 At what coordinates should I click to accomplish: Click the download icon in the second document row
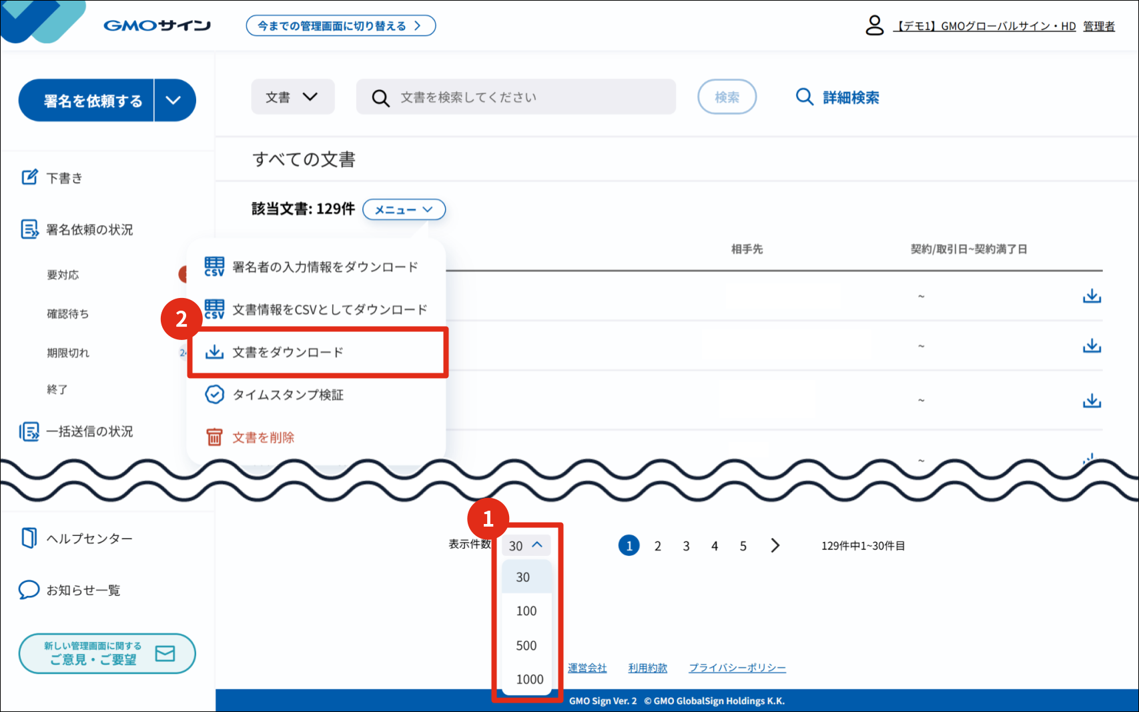[x=1092, y=346]
